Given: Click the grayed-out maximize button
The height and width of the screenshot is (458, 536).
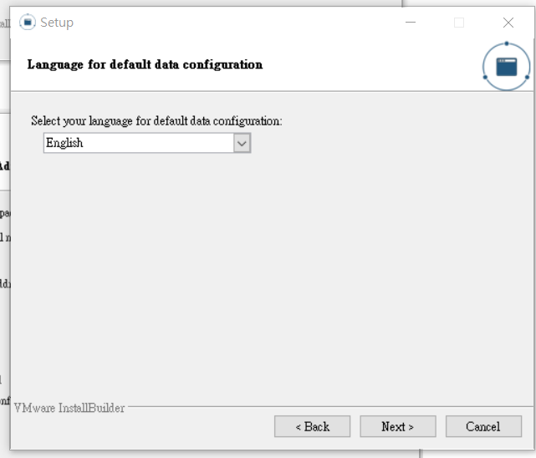Looking at the screenshot, I should pyautogui.click(x=458, y=23).
